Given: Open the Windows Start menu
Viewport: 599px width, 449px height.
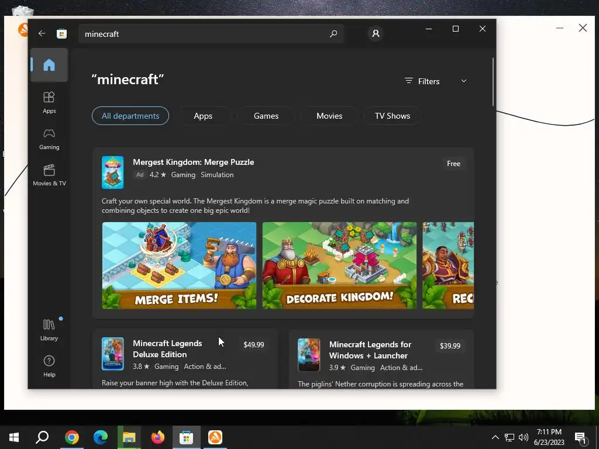Looking at the screenshot, I should [14, 437].
